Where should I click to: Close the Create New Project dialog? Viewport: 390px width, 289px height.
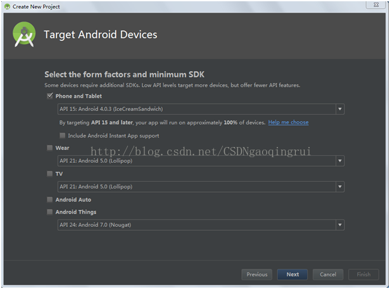[x=376, y=4]
